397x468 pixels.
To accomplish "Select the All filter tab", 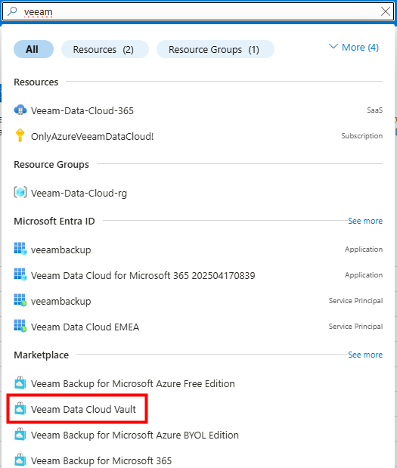I will [x=33, y=49].
